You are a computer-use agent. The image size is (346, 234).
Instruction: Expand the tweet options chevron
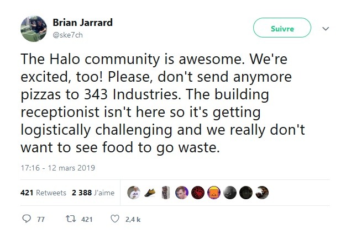pyautogui.click(x=326, y=29)
